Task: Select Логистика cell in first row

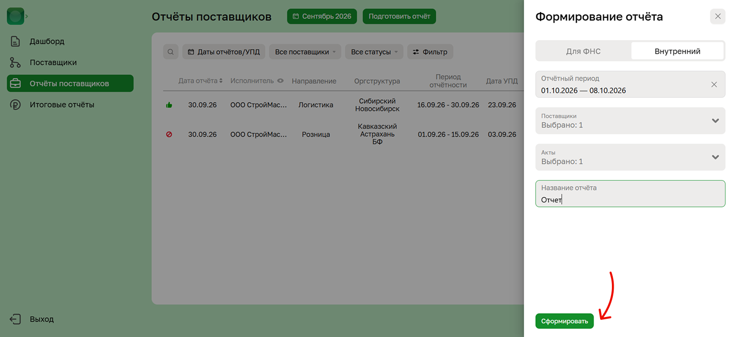Action: click(x=316, y=105)
